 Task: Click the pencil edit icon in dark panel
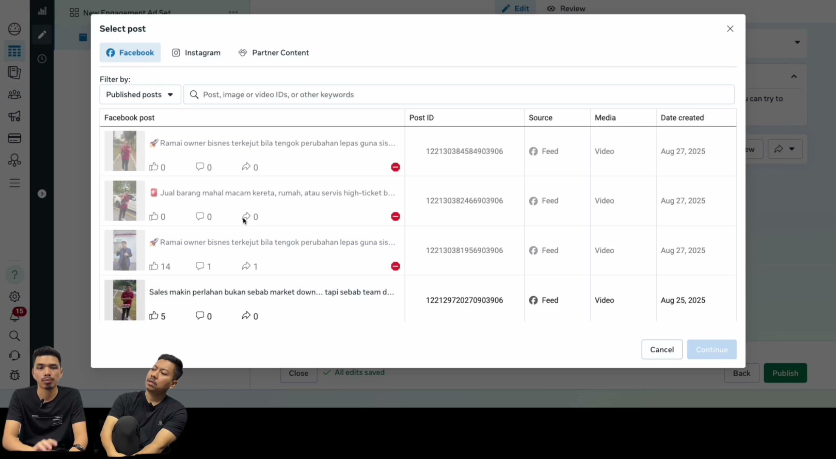coord(42,35)
